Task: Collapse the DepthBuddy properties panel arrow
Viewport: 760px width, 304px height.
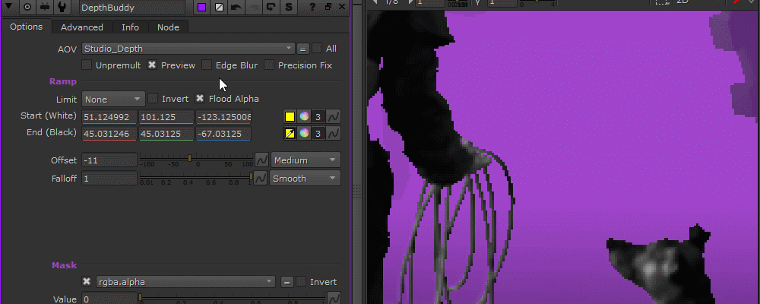Action: (8, 8)
